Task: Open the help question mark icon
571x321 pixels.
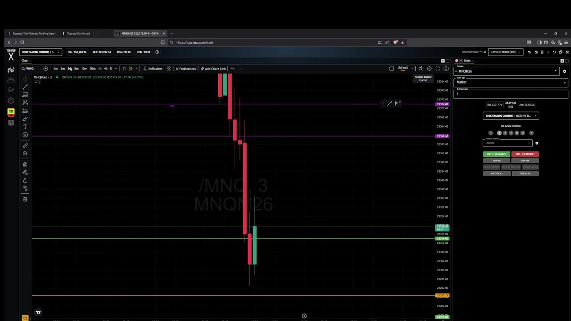Action: (11, 123)
